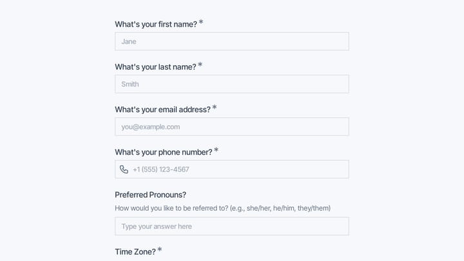Click the phone number required asterisk
Image resolution: width=464 pixels, height=261 pixels.
(x=217, y=150)
